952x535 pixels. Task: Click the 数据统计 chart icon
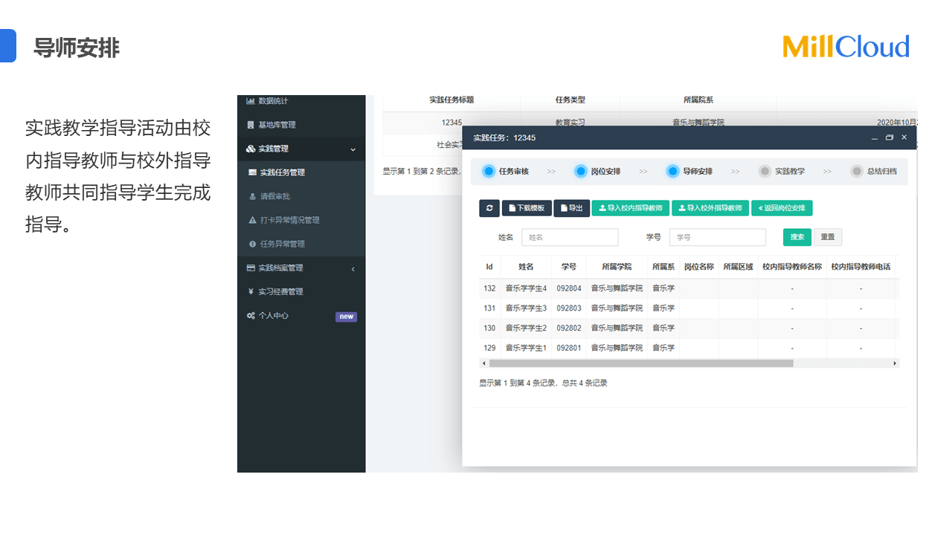[251, 101]
